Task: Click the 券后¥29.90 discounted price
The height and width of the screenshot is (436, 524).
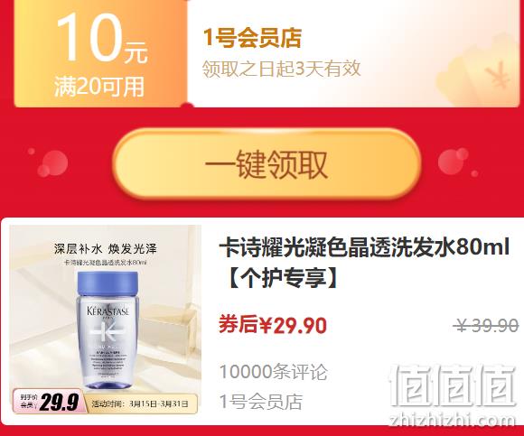Action: [x=273, y=325]
